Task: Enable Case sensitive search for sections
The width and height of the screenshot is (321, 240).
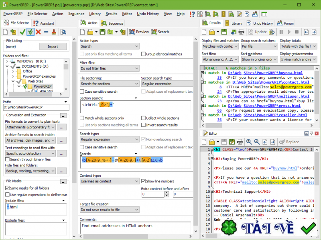Action: [82, 91]
